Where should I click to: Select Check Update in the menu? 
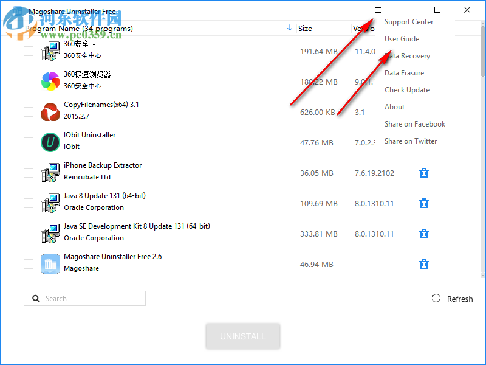point(407,89)
